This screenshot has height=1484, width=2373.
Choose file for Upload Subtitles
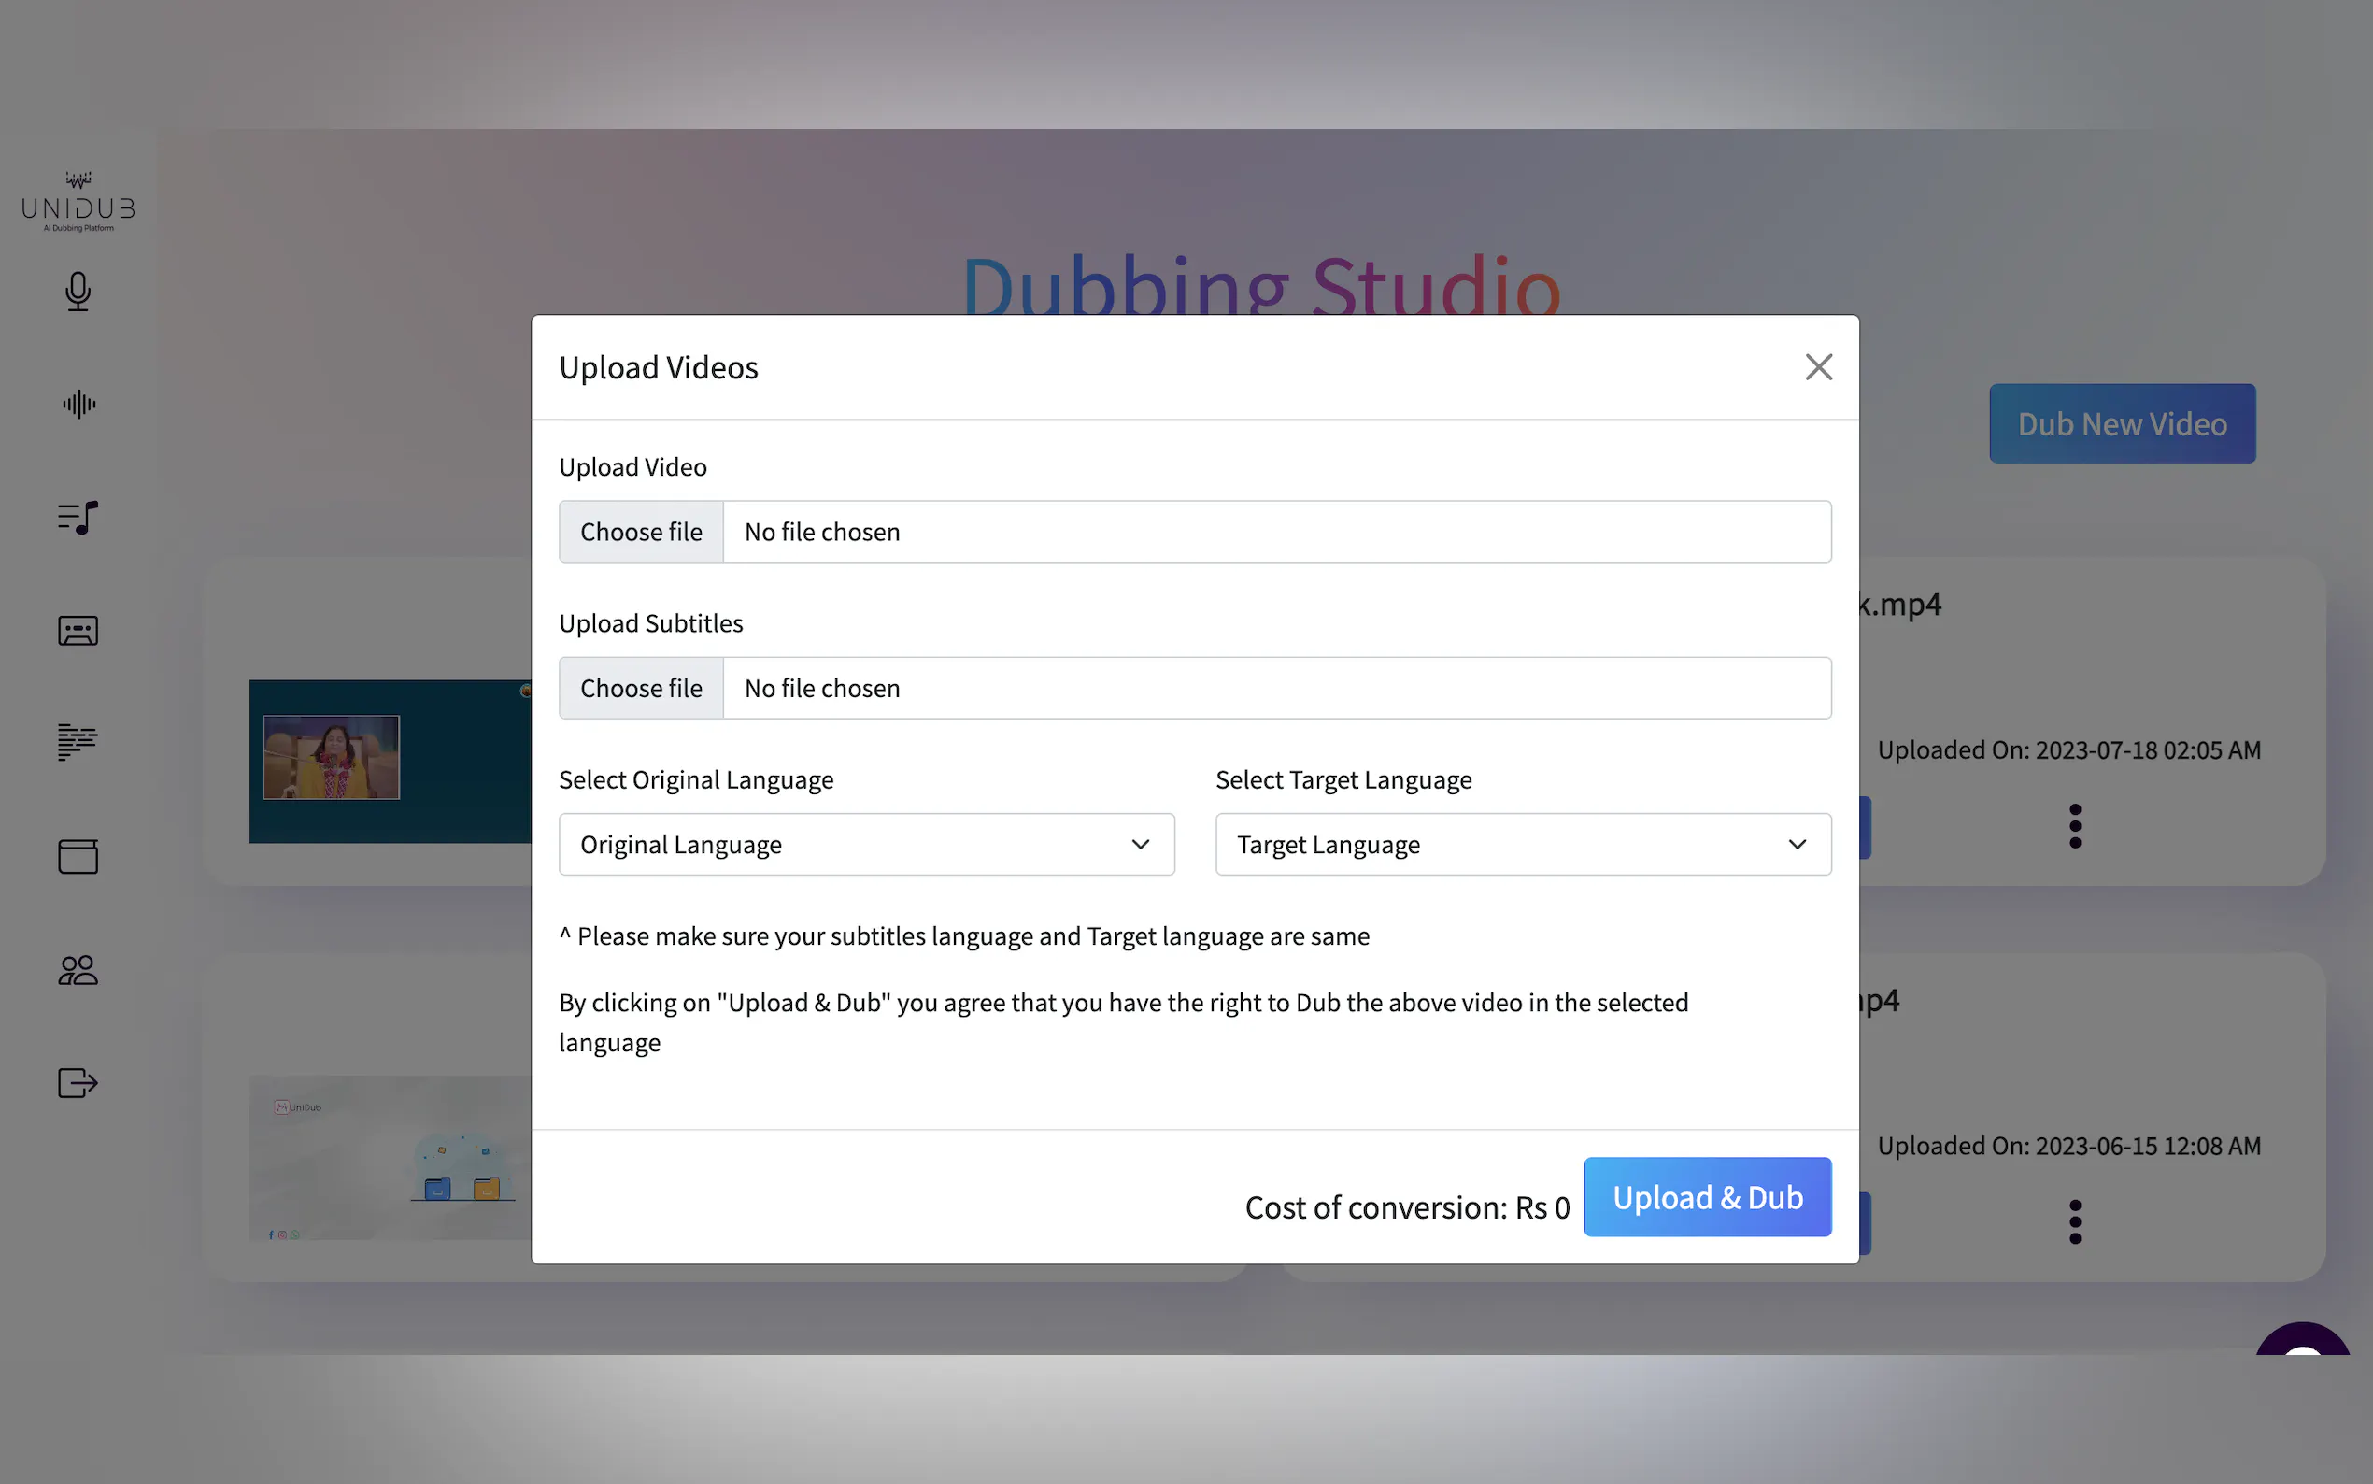click(x=642, y=688)
